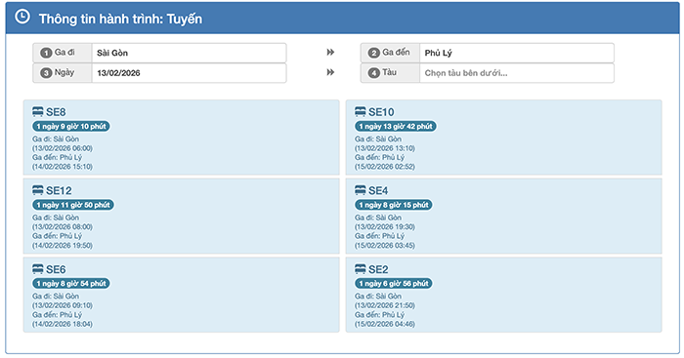
Task: Click the double arrow beside Sài Gòn field
Action: click(330, 53)
